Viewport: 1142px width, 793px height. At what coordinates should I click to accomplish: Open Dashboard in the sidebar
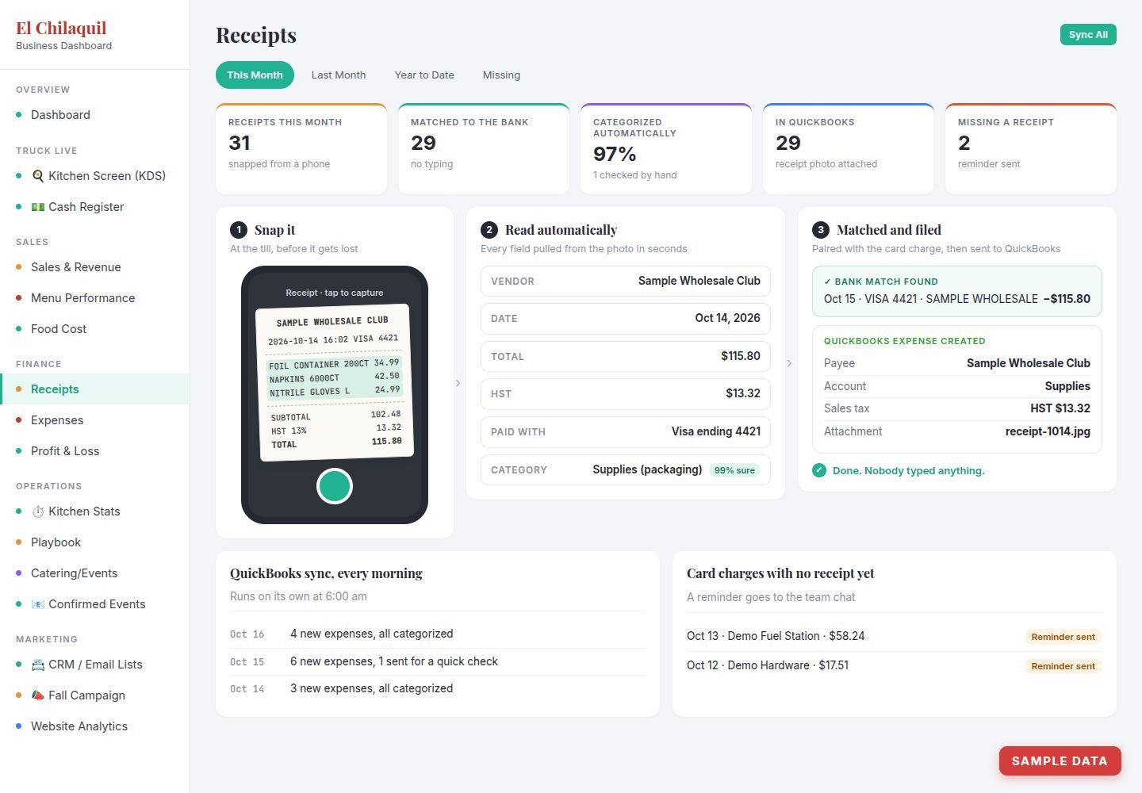coord(95,115)
